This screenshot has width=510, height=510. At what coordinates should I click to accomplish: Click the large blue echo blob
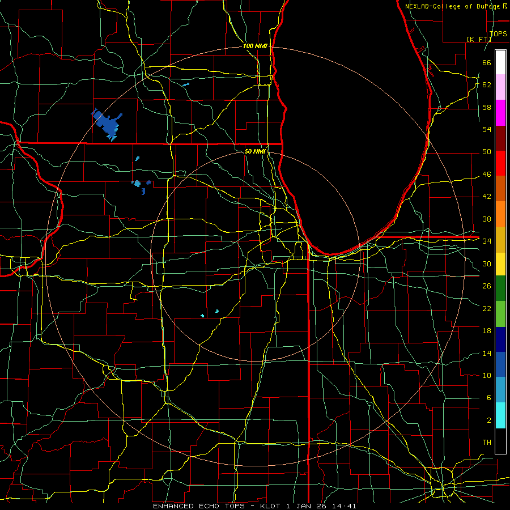(x=106, y=124)
